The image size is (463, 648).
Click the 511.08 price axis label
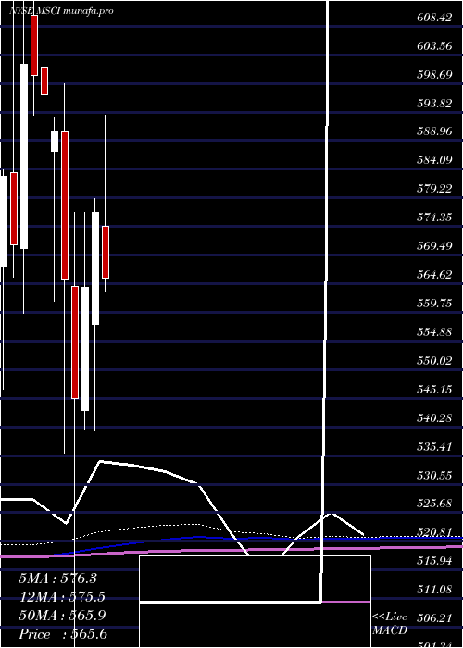(434, 590)
